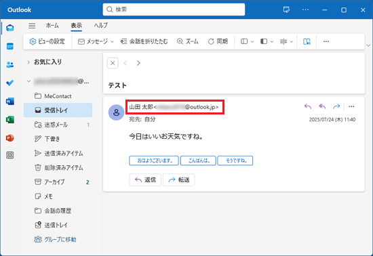Open Calendar in the left app rail
373x256 pixels.
pyautogui.click(x=10, y=46)
